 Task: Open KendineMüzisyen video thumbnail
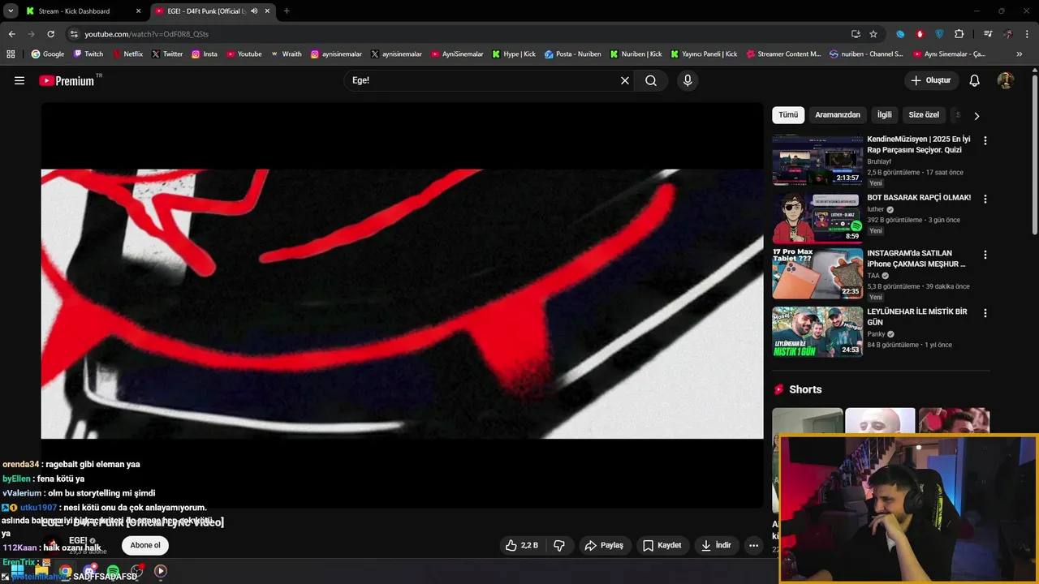click(817, 160)
